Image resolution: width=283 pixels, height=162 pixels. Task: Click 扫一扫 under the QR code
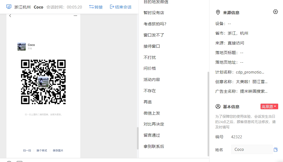click(27, 151)
